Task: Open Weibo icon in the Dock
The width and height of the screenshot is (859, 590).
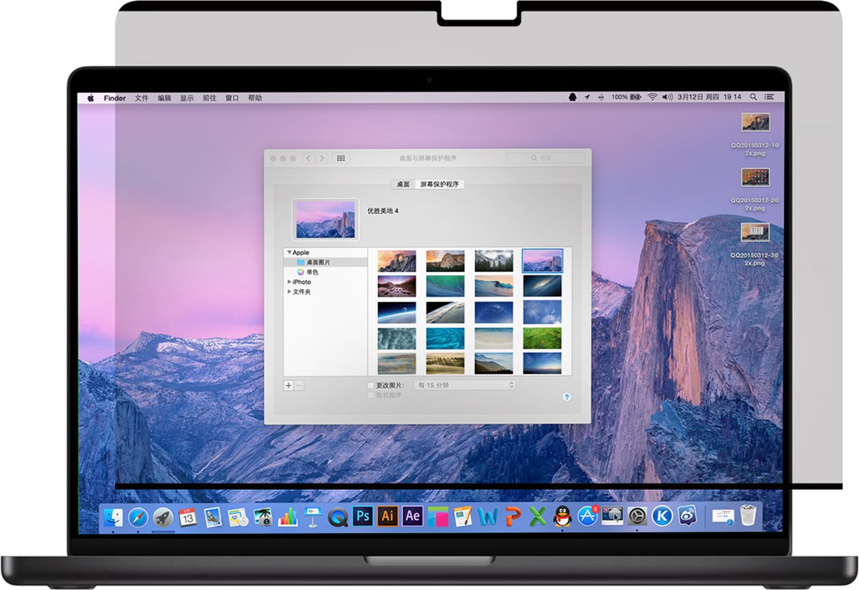Action: [x=686, y=516]
